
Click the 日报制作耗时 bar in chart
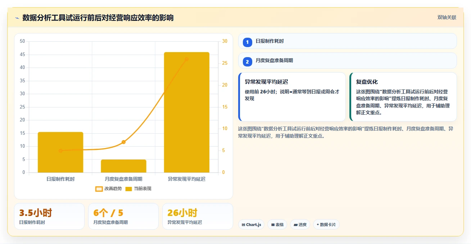[x=60, y=152]
